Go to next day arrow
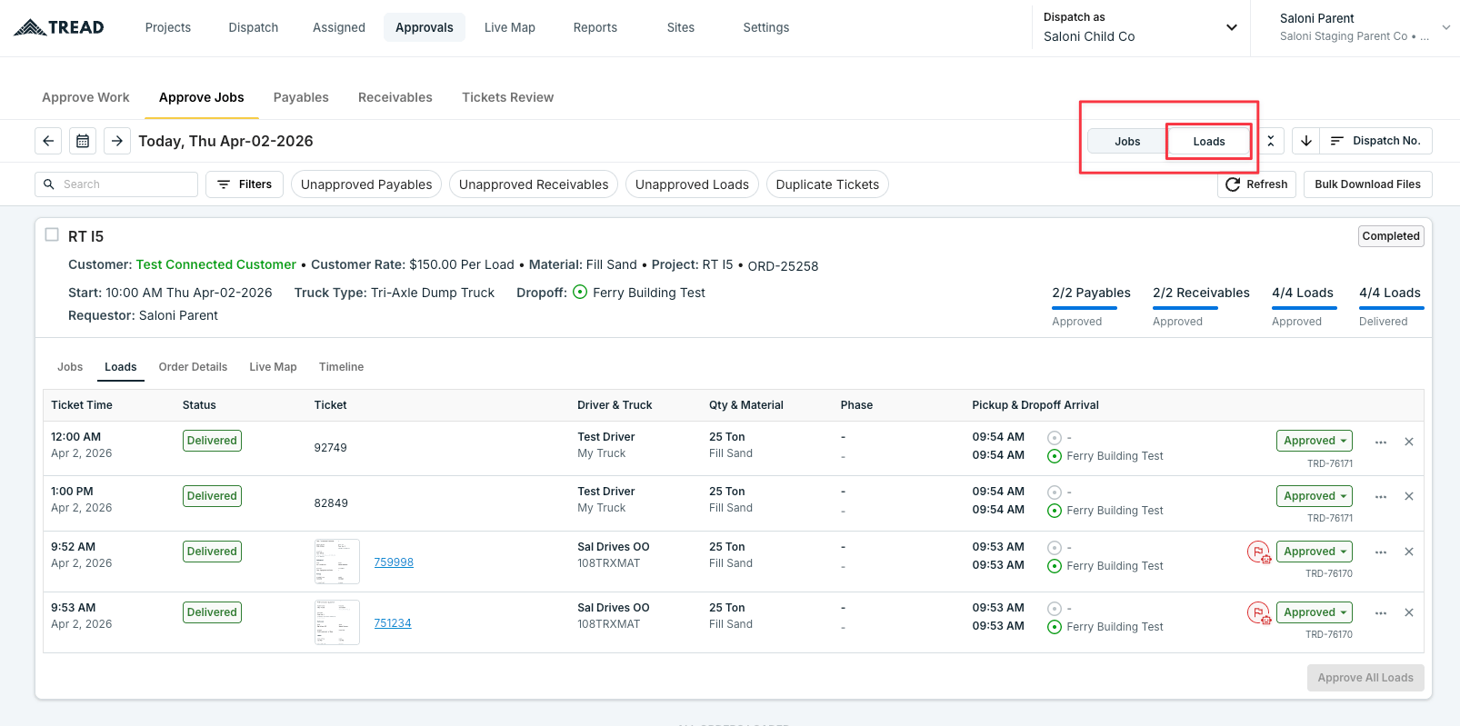This screenshot has height=726, width=1460. 117,141
